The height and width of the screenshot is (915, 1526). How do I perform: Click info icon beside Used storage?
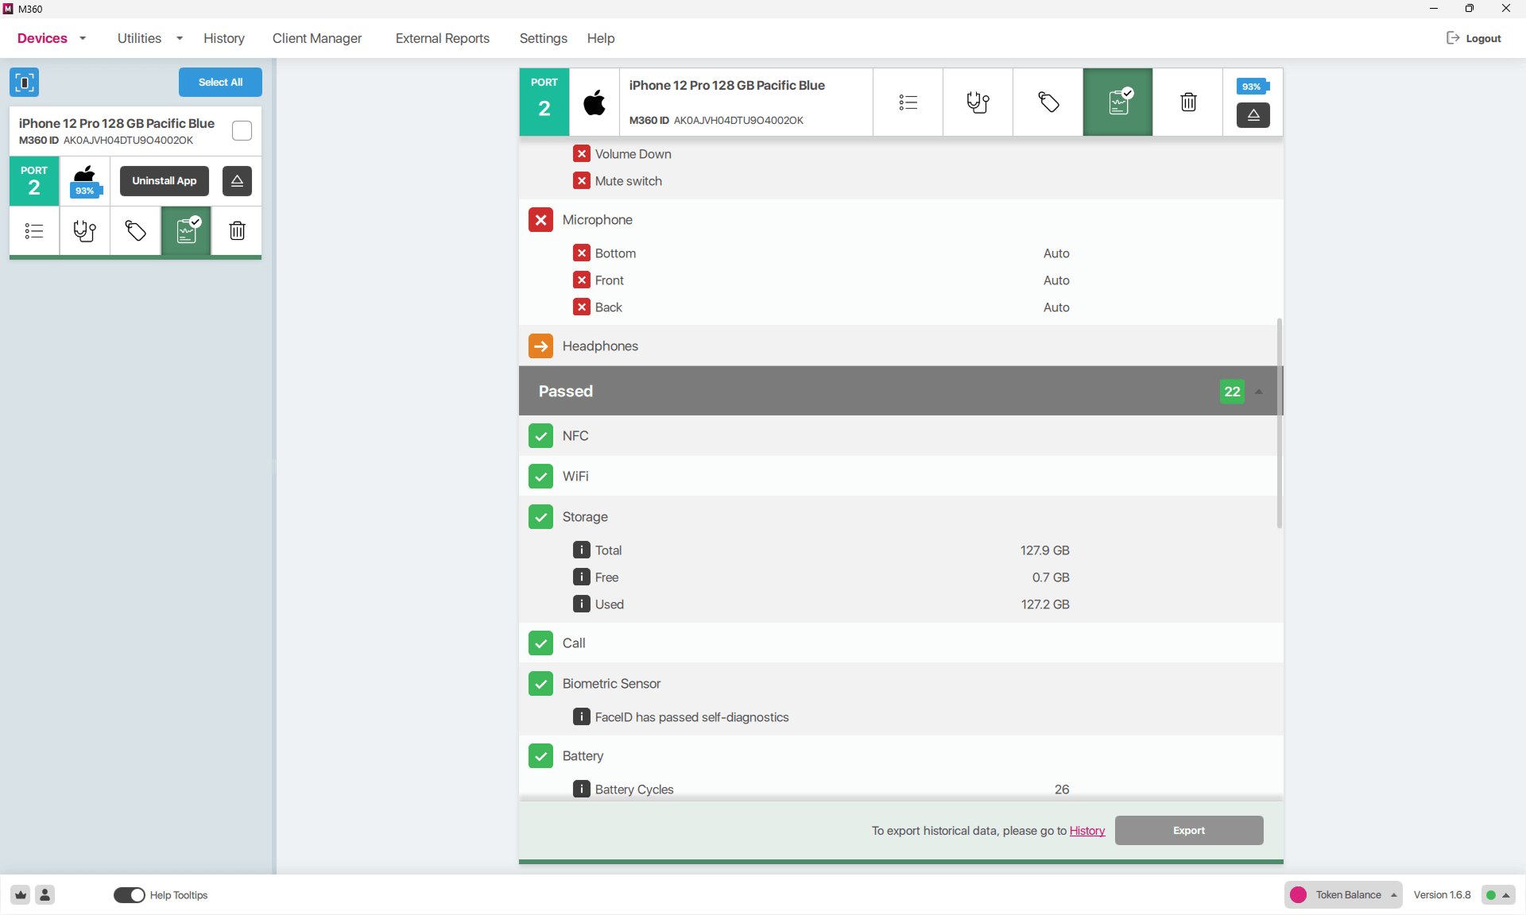(x=582, y=604)
